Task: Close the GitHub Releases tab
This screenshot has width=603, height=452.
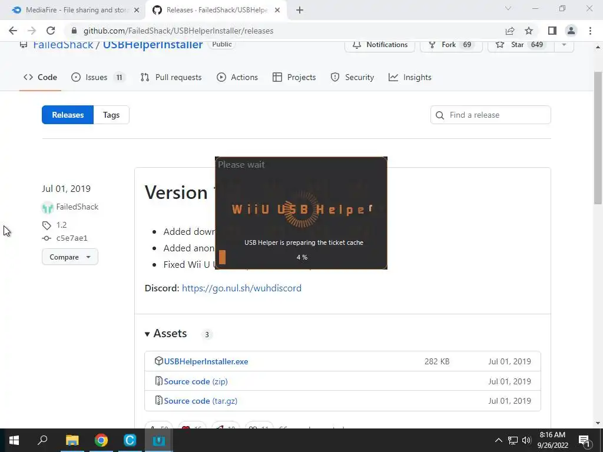Action: point(277,11)
